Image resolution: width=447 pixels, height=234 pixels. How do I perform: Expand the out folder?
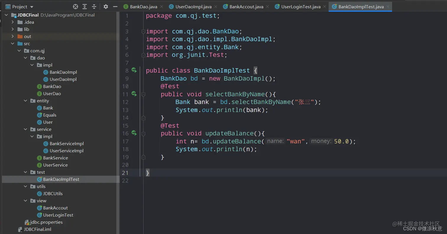click(x=12, y=36)
